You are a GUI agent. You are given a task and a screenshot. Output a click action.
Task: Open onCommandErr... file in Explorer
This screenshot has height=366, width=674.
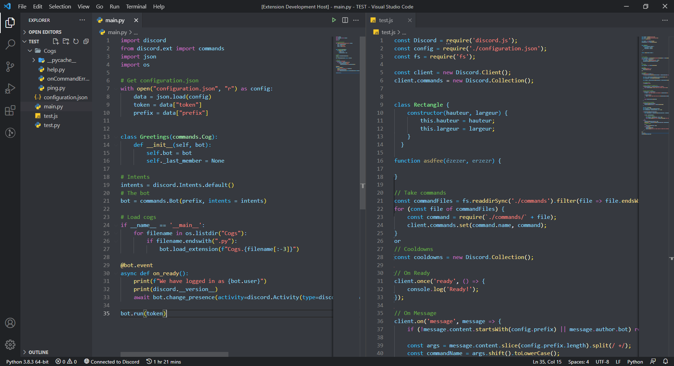click(56, 79)
